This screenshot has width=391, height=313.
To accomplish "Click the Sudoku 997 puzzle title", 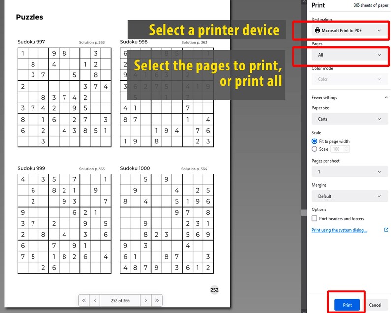I will click(31, 42).
